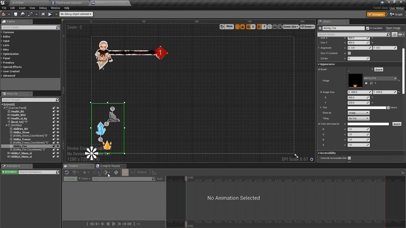The width and height of the screenshot is (406, 228).
Task: Open the 'Draw As' Image dropdown
Action: tap(358, 113)
